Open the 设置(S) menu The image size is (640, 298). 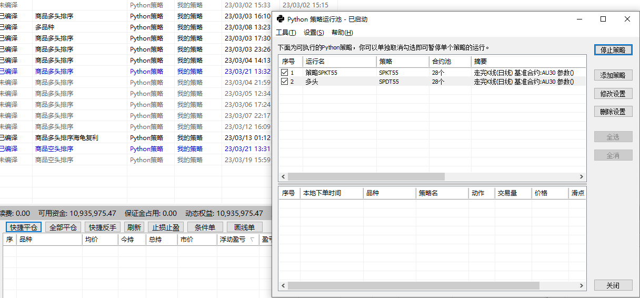tap(314, 33)
